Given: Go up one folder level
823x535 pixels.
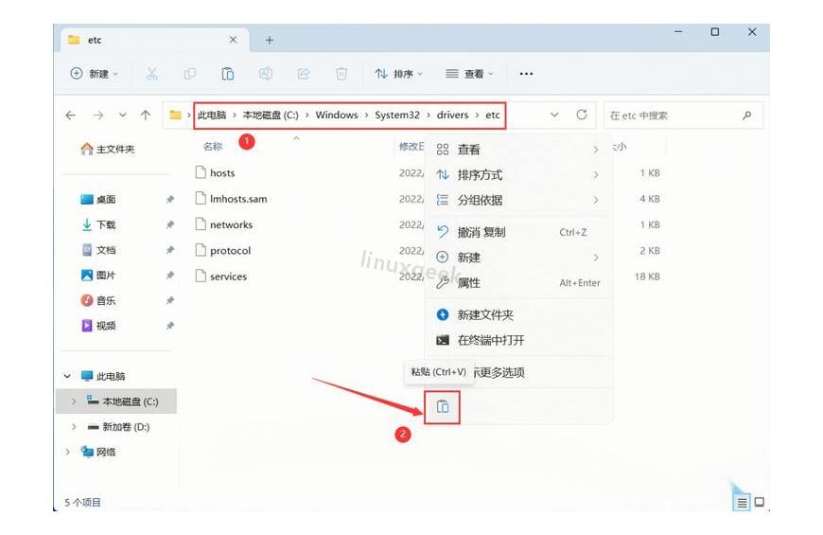Looking at the screenshot, I should tap(146, 116).
